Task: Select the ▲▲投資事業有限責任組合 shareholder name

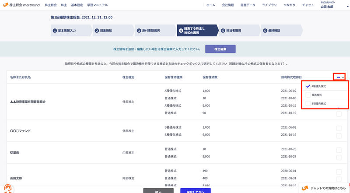Action: click(28, 102)
